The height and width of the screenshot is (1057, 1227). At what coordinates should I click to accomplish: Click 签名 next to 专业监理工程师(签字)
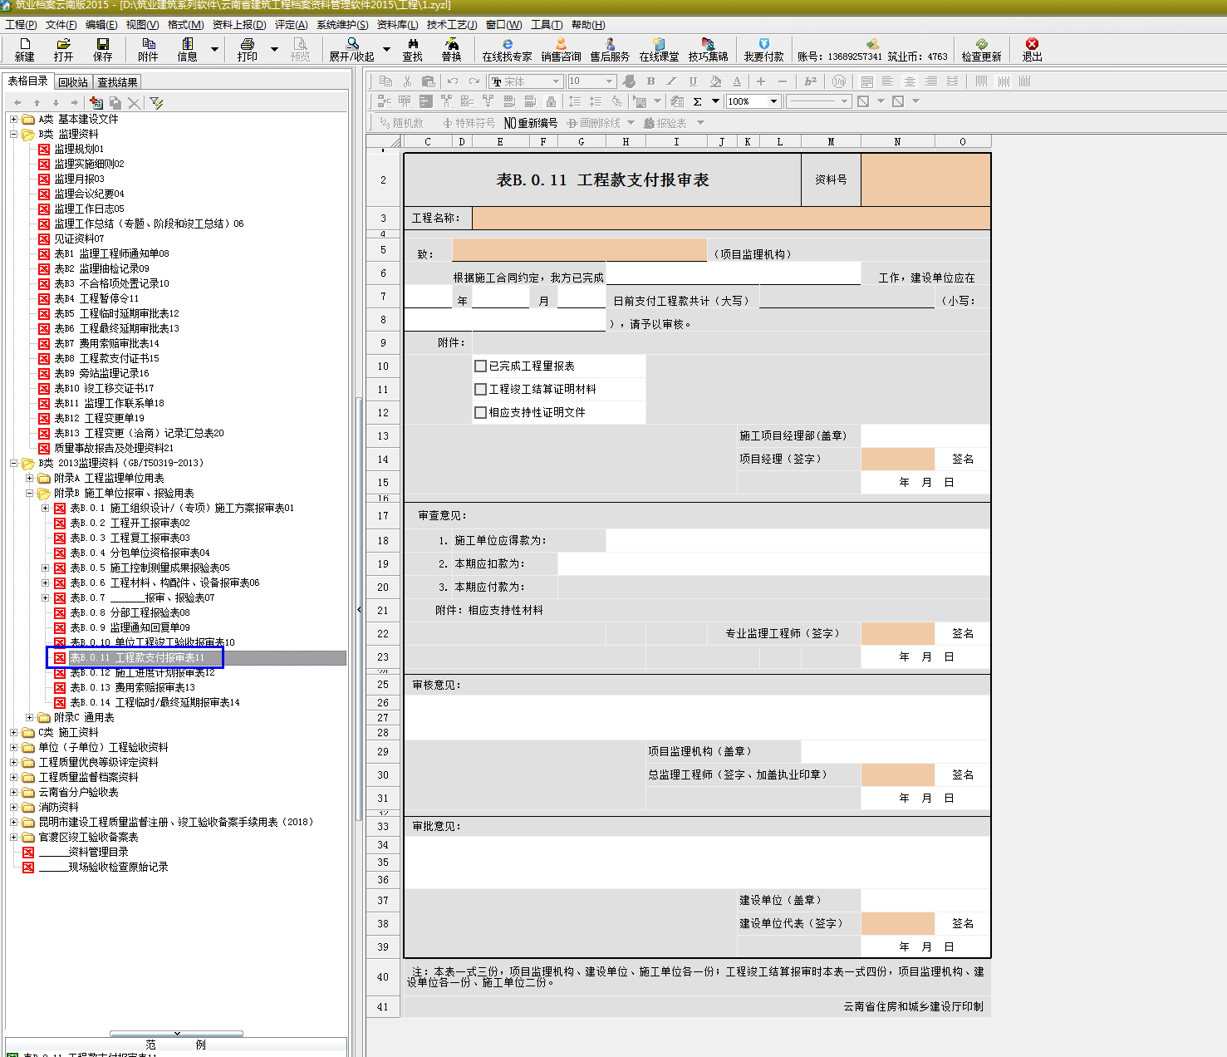point(963,633)
